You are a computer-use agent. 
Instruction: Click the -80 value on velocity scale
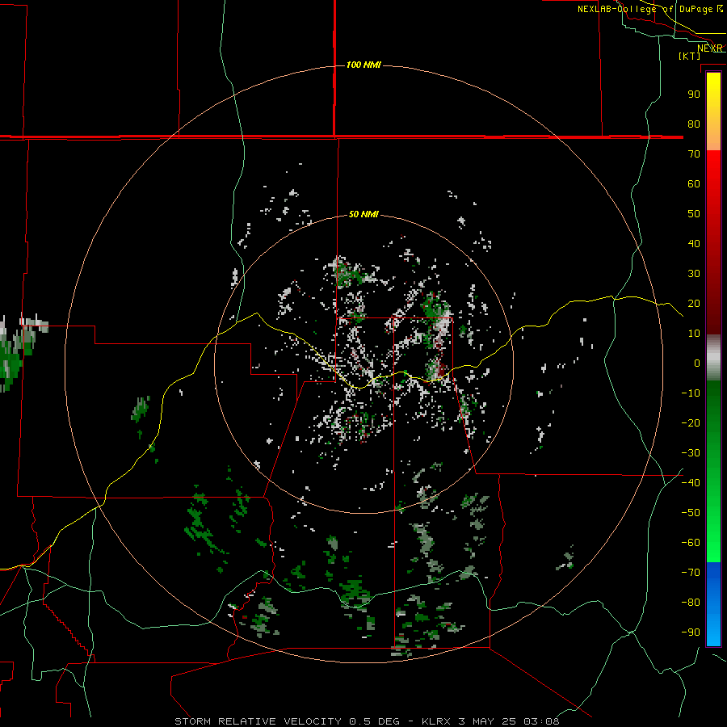691,603
